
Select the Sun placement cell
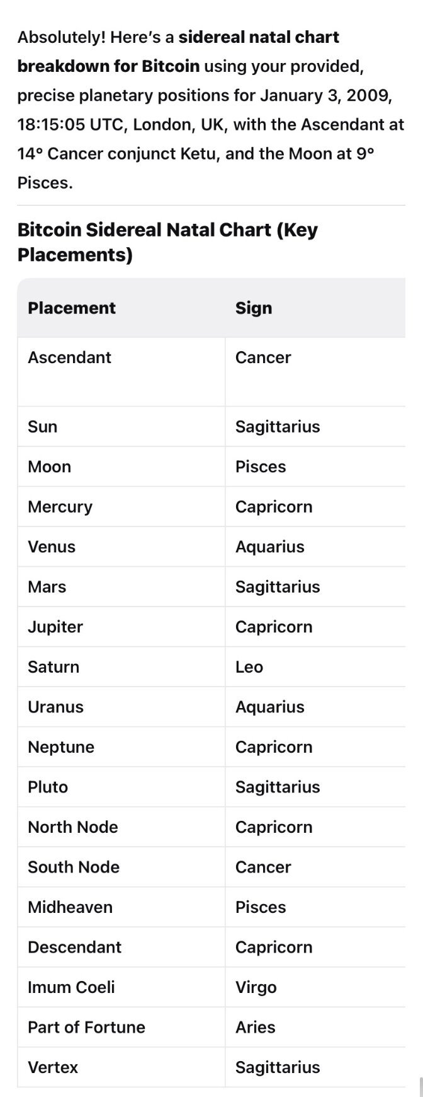(x=43, y=427)
